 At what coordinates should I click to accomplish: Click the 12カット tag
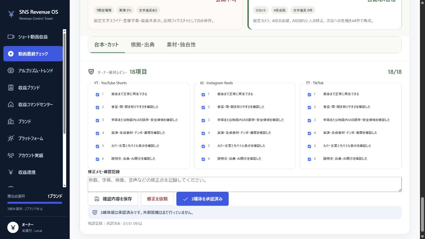(261, 10)
